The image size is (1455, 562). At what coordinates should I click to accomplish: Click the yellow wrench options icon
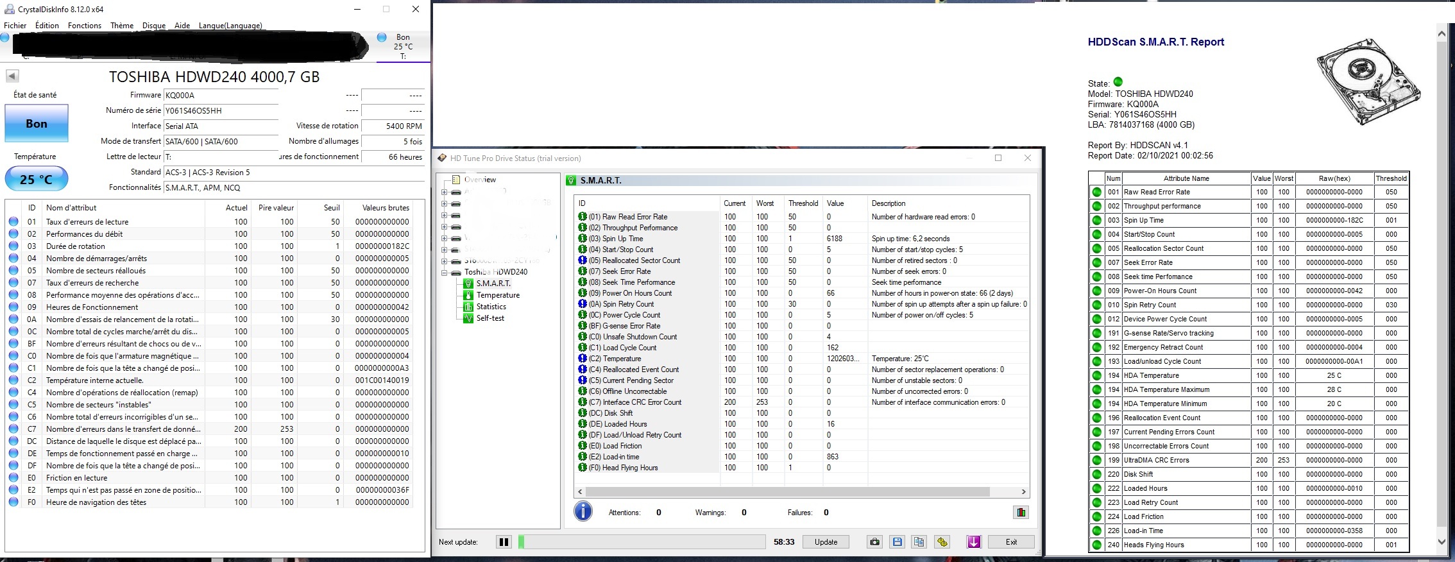pos(942,542)
